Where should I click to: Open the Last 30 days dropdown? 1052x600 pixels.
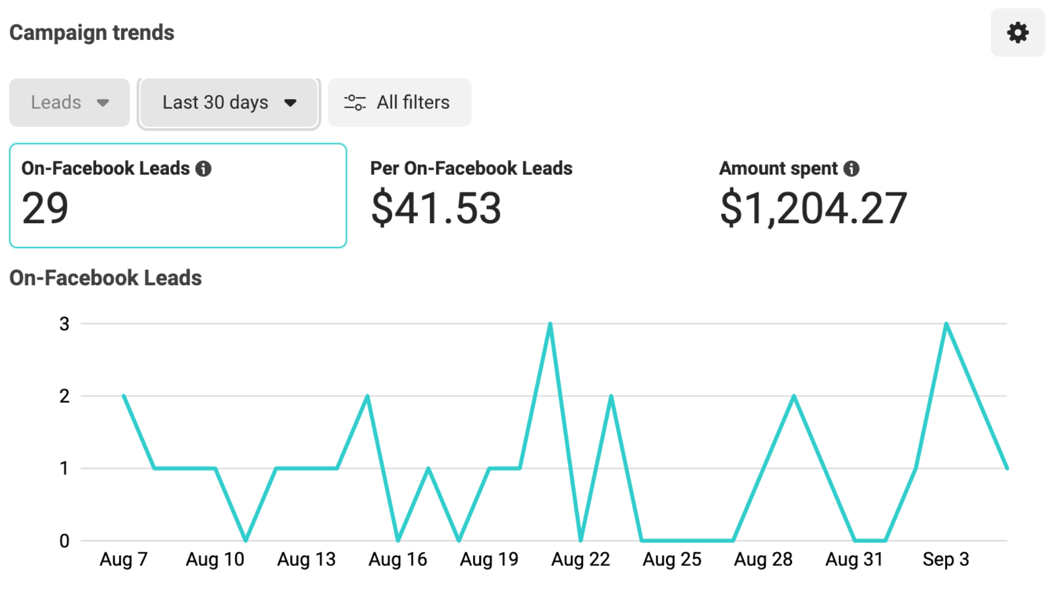coord(229,102)
